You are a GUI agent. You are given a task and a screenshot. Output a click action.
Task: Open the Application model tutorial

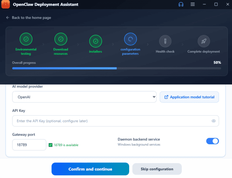(x=189, y=97)
